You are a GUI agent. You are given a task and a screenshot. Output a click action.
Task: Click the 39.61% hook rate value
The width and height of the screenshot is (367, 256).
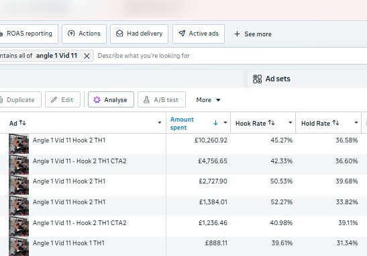(282, 243)
